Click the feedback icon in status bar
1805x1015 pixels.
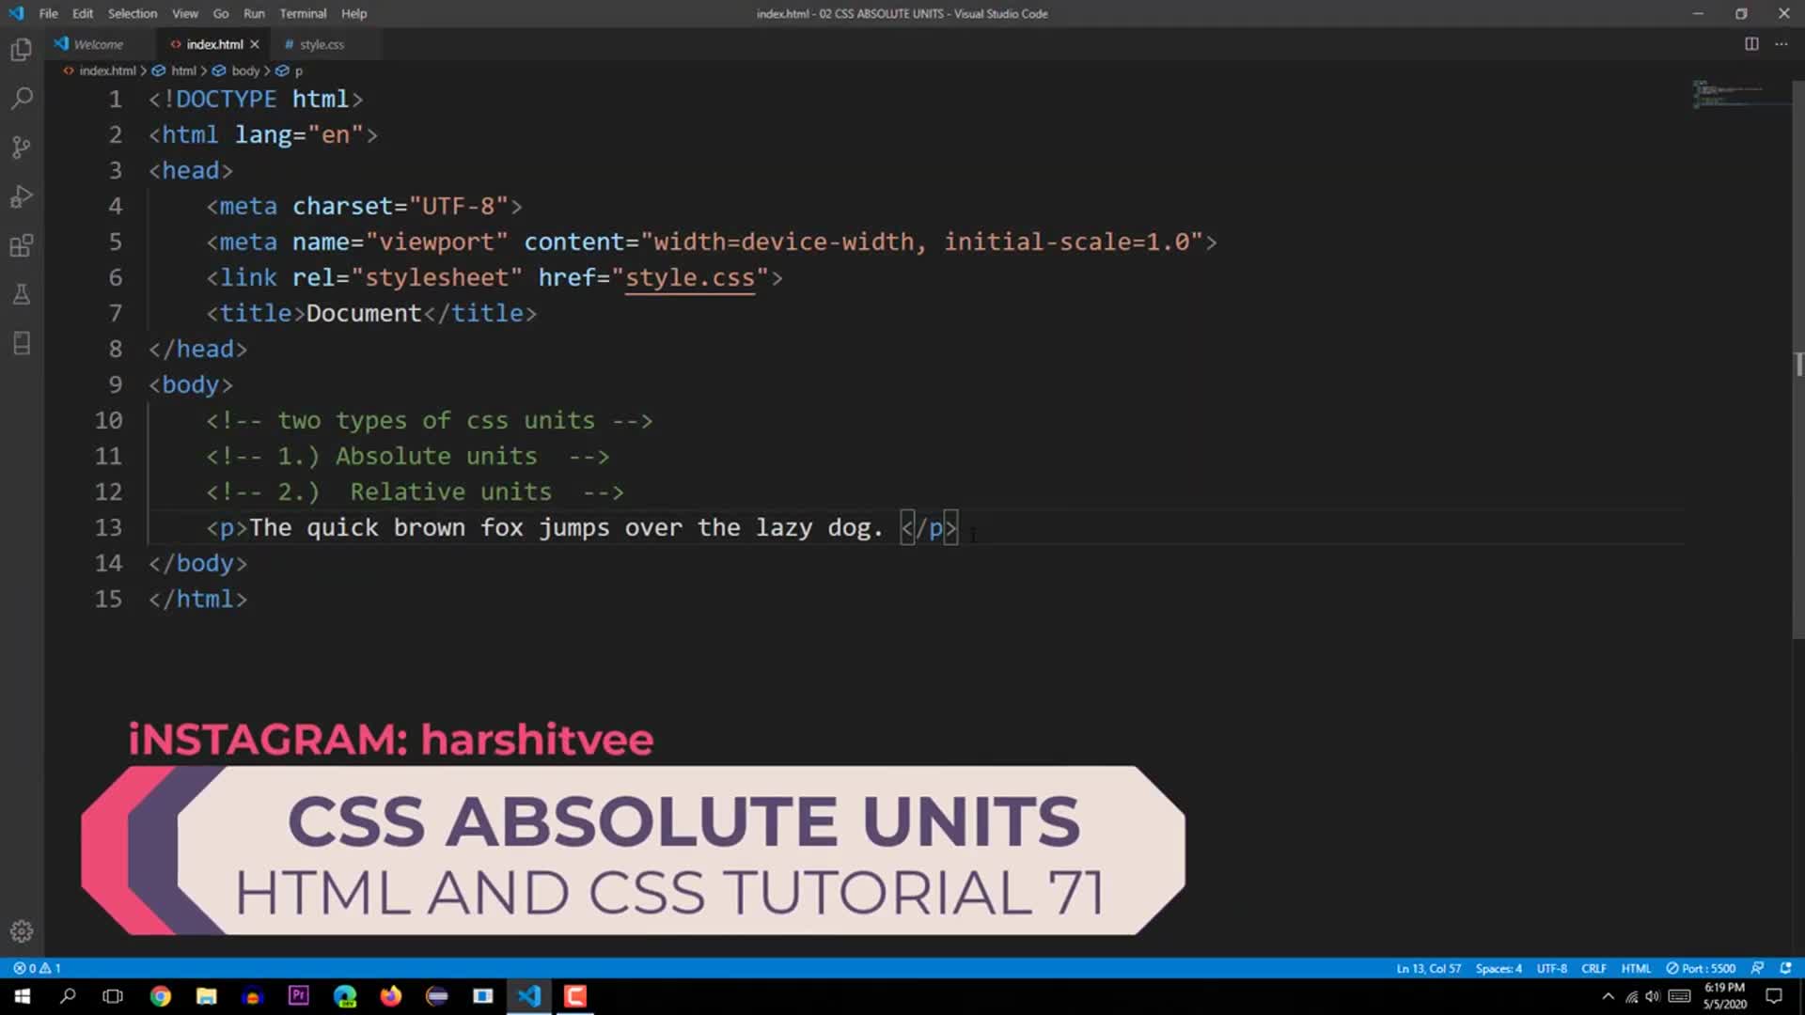tap(1757, 968)
